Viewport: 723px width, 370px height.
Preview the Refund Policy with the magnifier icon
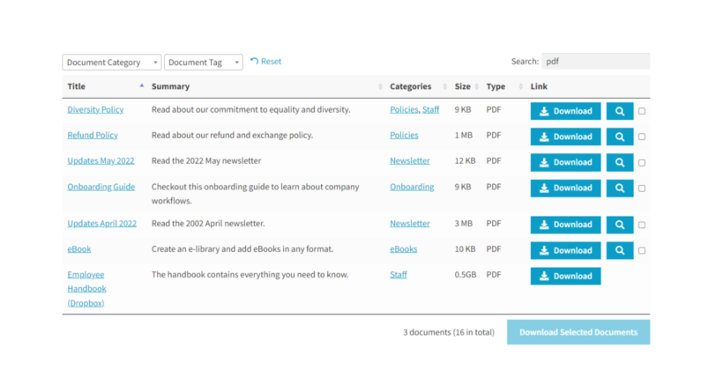pyautogui.click(x=620, y=137)
